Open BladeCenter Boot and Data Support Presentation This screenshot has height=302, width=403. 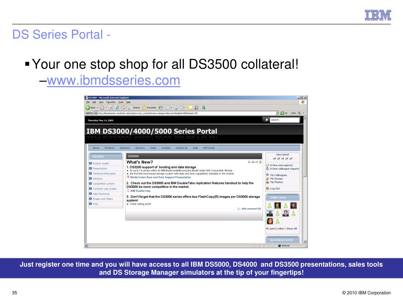(161, 177)
